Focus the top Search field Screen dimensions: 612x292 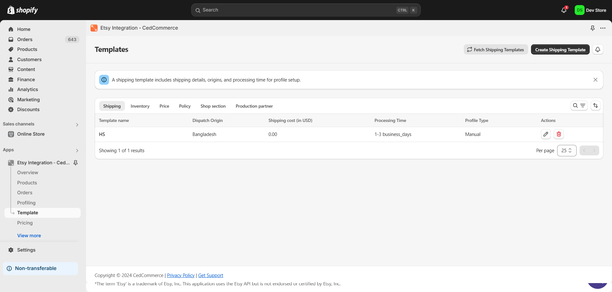tap(306, 10)
